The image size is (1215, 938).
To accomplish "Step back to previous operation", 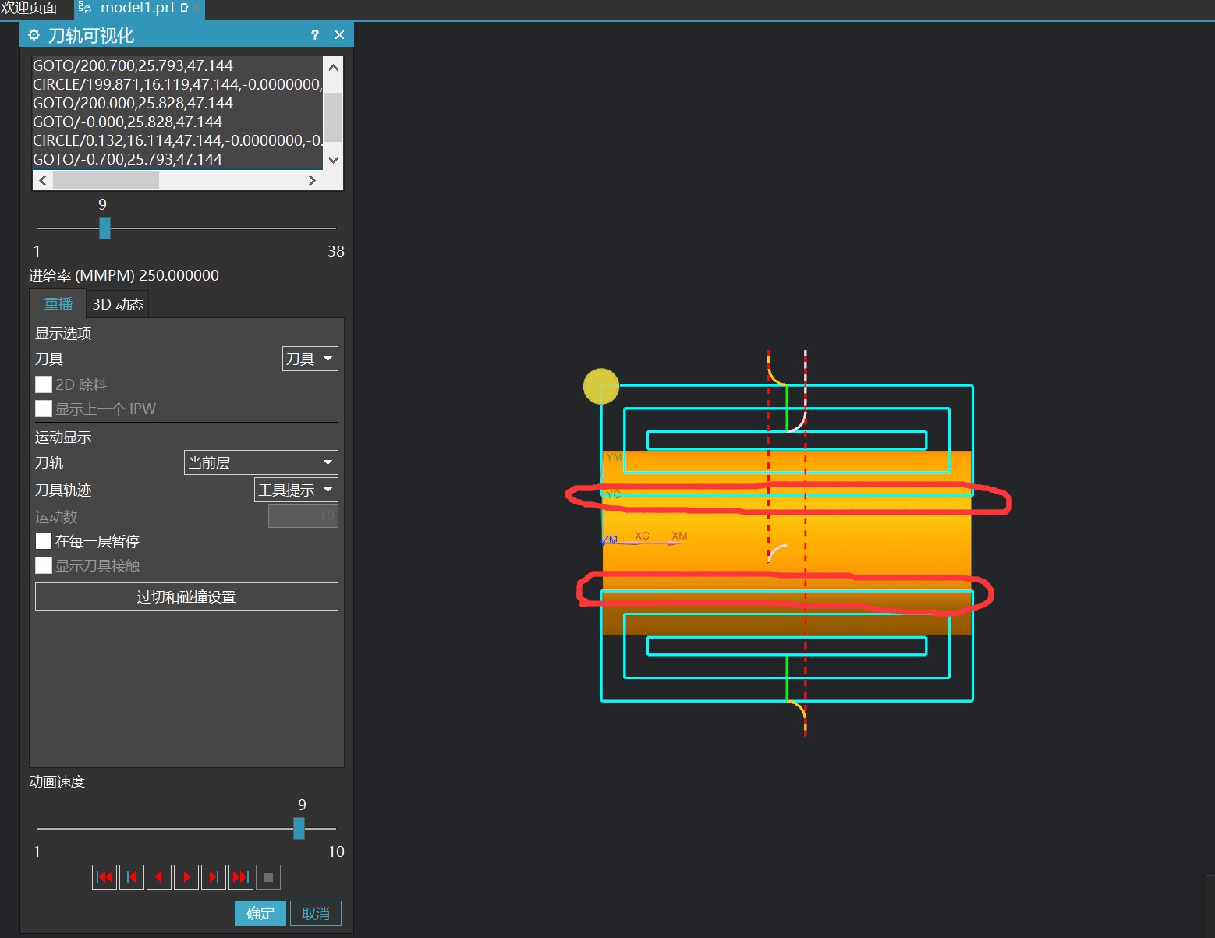I will tap(132, 877).
